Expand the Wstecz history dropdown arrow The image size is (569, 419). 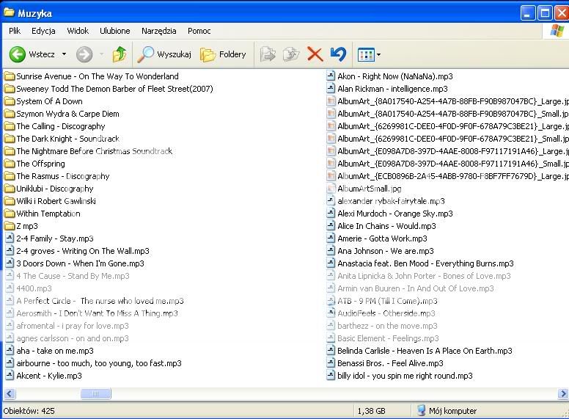[64, 54]
